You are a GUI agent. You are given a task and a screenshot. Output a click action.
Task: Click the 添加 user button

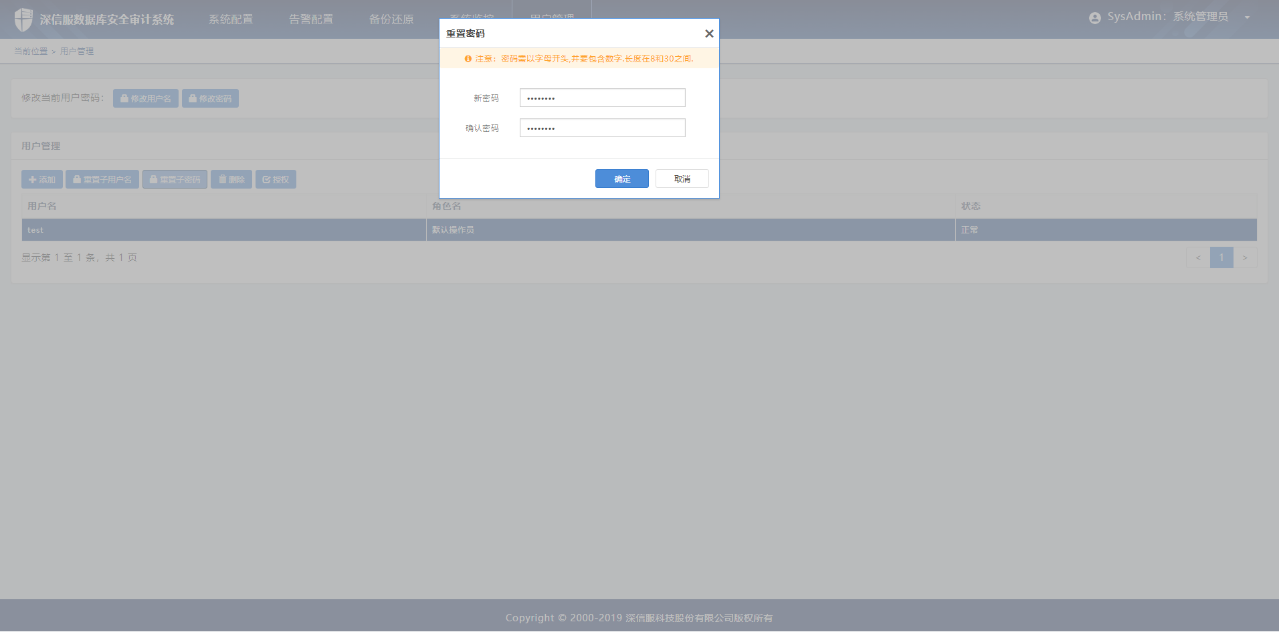click(x=42, y=179)
